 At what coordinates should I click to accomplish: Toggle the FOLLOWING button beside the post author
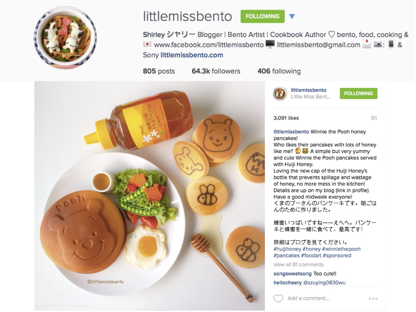click(358, 93)
